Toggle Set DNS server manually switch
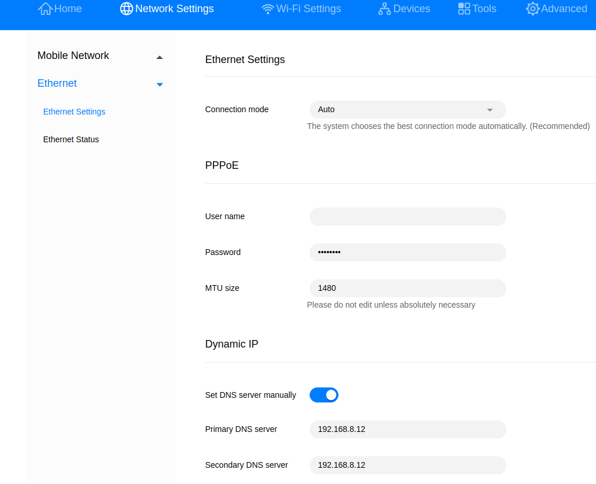The height and width of the screenshot is (484, 596). [324, 395]
